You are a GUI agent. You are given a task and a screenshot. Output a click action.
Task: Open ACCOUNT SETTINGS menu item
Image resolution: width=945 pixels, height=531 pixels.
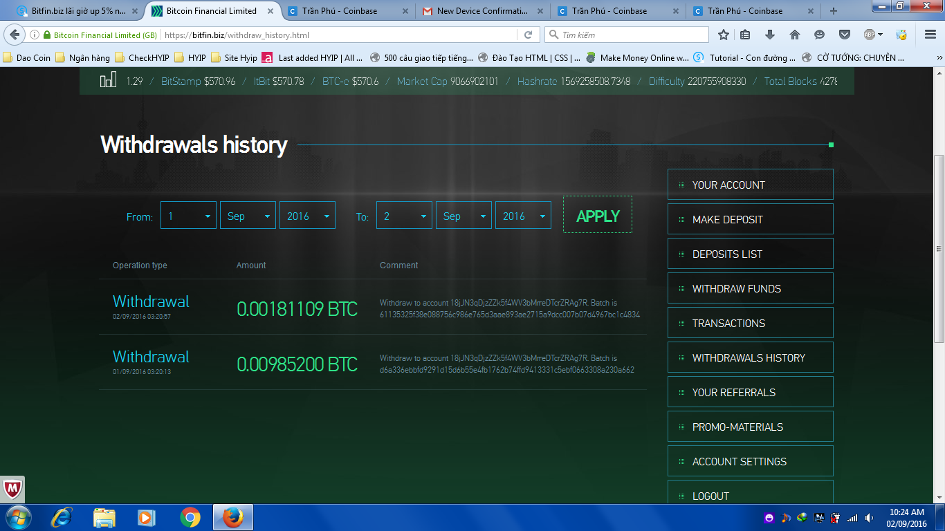[751, 461]
